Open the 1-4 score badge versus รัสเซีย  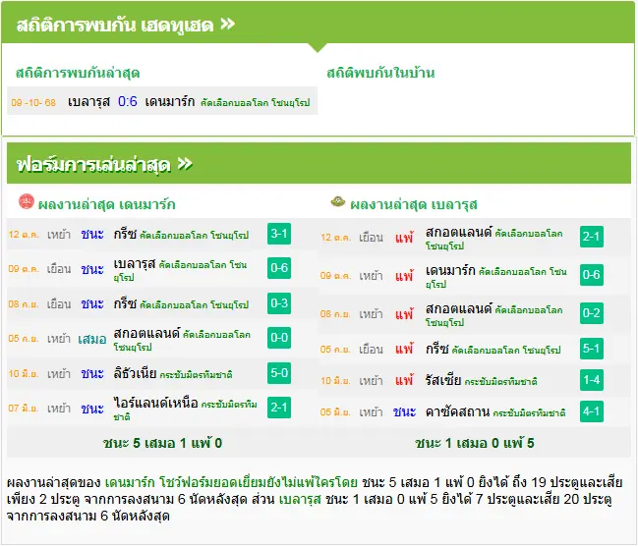(x=591, y=380)
